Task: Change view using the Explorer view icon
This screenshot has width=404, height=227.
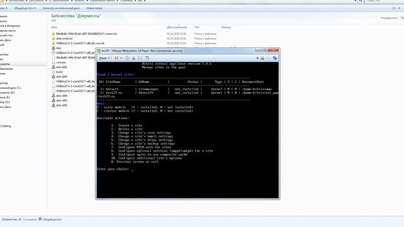Action: (394, 8)
